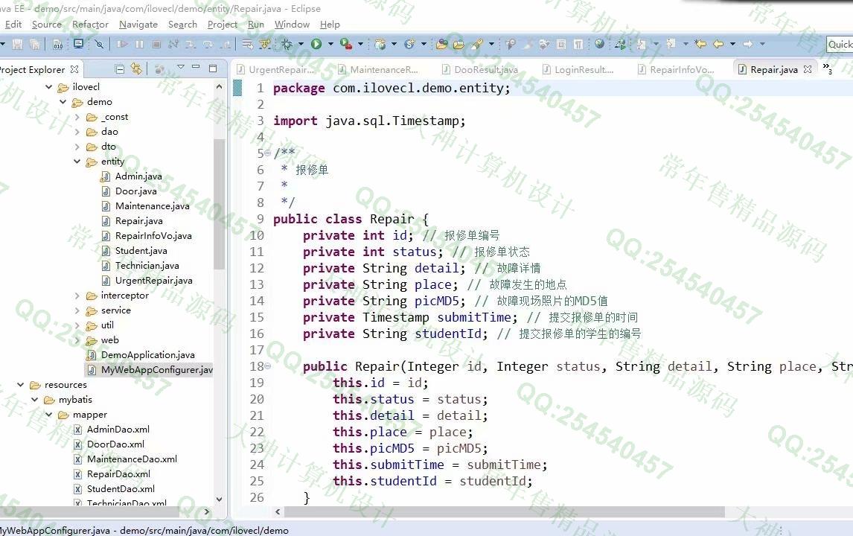Screen dimensions: 853x536
Task: Switch to LoginResult editor tab
Action: [x=578, y=70]
